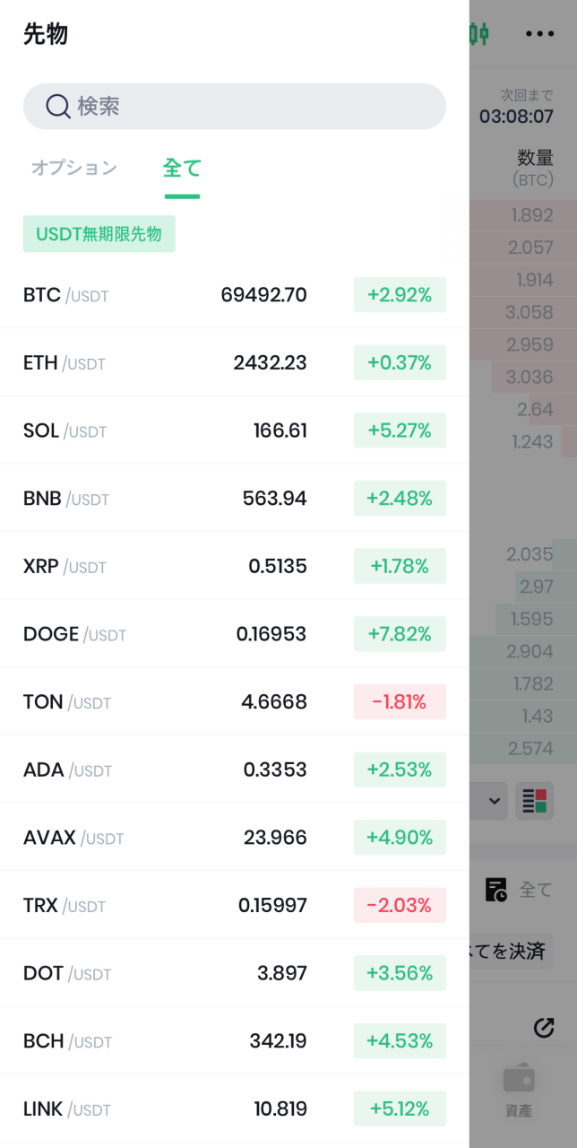The height and width of the screenshot is (1148, 577).
Task: Tap SOL's +5.27% change badge
Action: point(400,430)
